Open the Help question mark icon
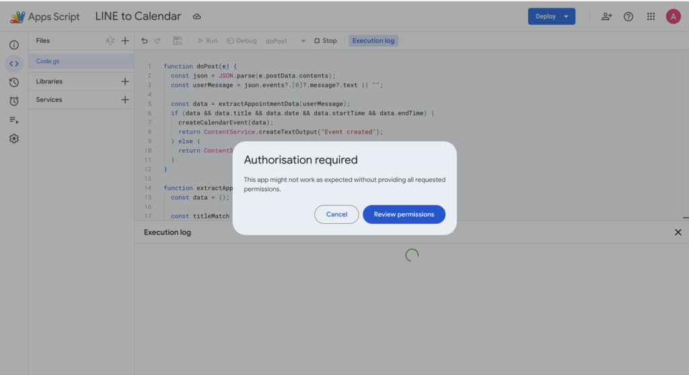 pos(628,17)
